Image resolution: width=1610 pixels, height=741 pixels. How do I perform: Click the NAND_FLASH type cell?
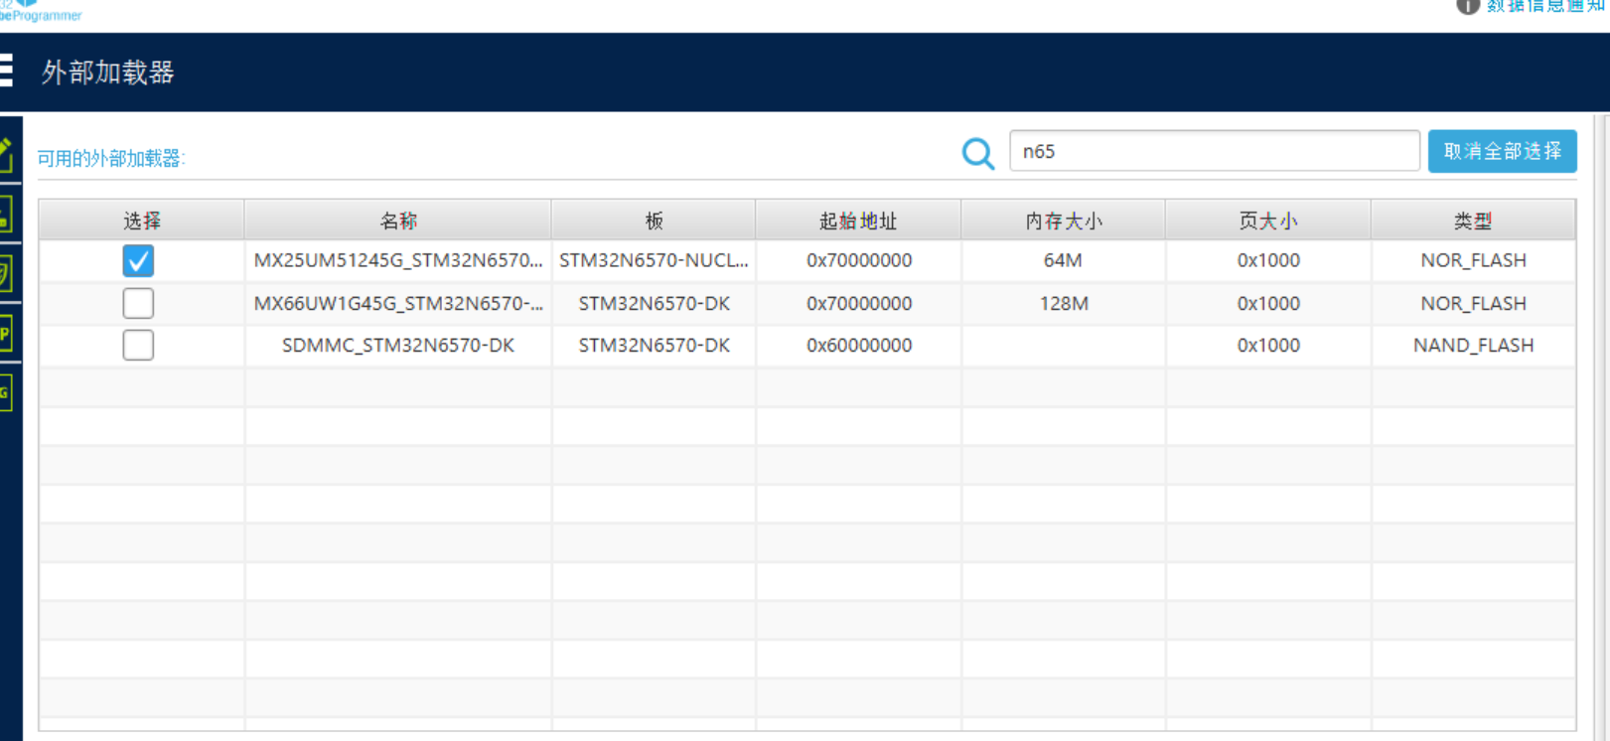tap(1473, 345)
